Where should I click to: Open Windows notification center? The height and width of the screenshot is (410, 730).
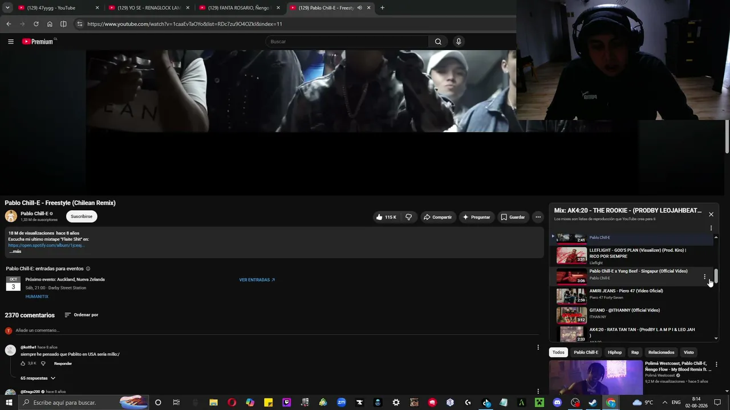tap(717, 403)
